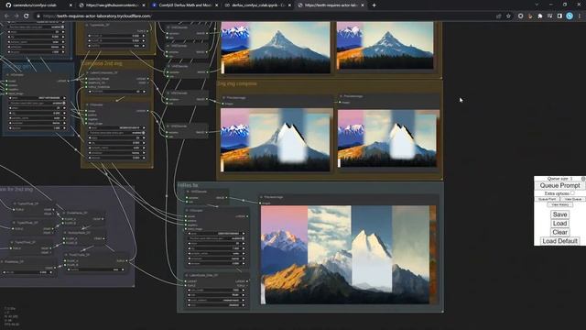Viewport: 586px width, 330px height.
Task: Decrease cfg value in HiRes fix KSampler
Action: coord(190,248)
